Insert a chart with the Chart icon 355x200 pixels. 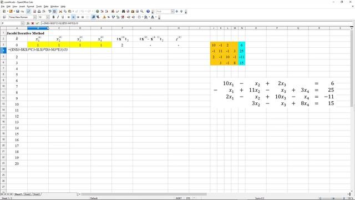(113, 11)
